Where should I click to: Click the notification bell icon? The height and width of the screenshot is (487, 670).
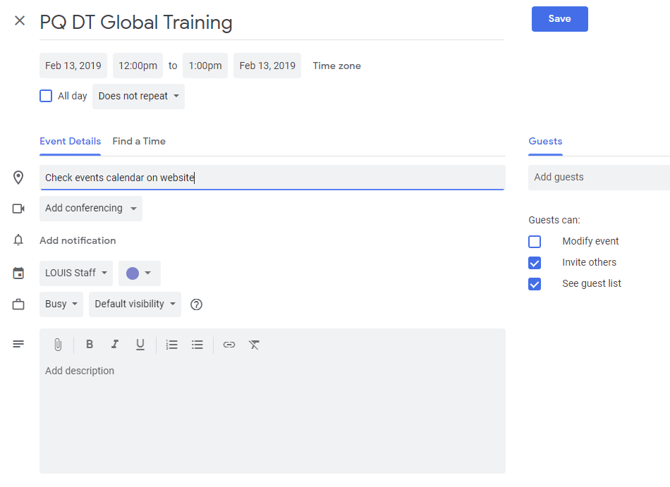coord(18,240)
